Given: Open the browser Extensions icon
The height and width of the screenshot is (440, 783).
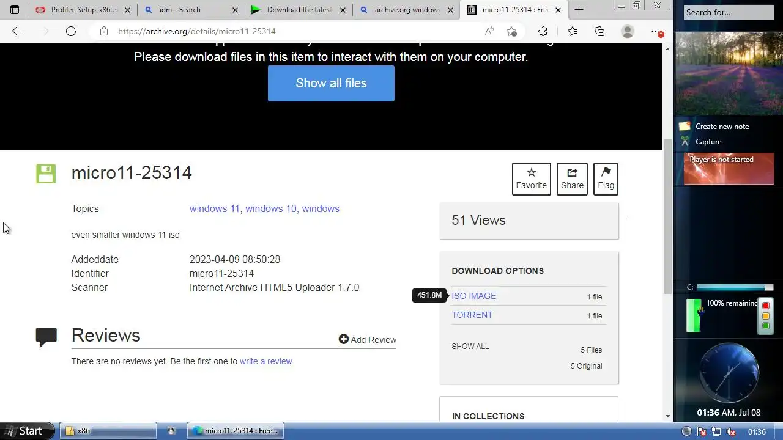Looking at the screenshot, I should click(x=543, y=31).
